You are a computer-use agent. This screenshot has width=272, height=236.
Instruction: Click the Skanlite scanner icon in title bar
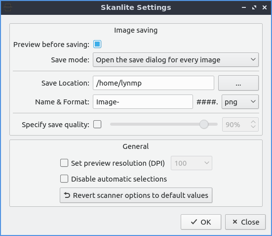coord(8,7)
